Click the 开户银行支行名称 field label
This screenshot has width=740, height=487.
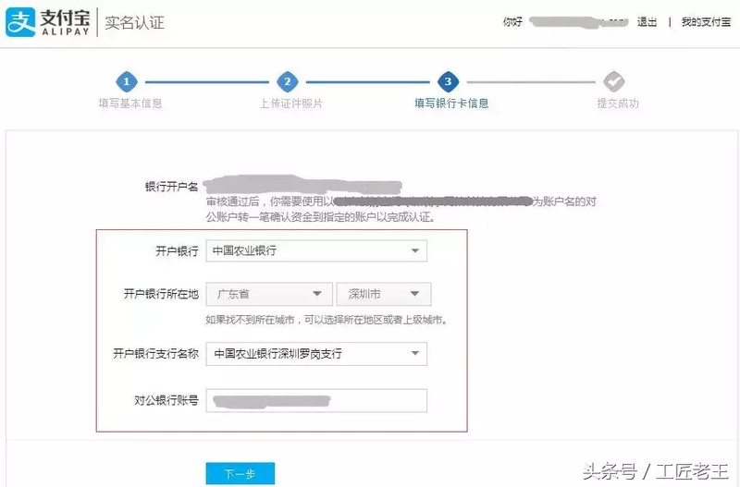click(155, 354)
